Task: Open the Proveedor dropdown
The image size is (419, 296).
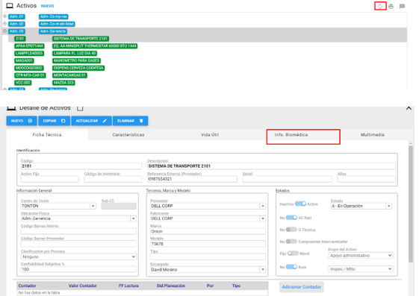Action: [263, 206]
